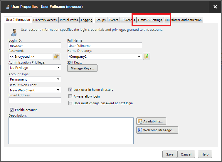222x162 pixels.
Task: Check User must change password at next login
Action: (x=70, y=103)
